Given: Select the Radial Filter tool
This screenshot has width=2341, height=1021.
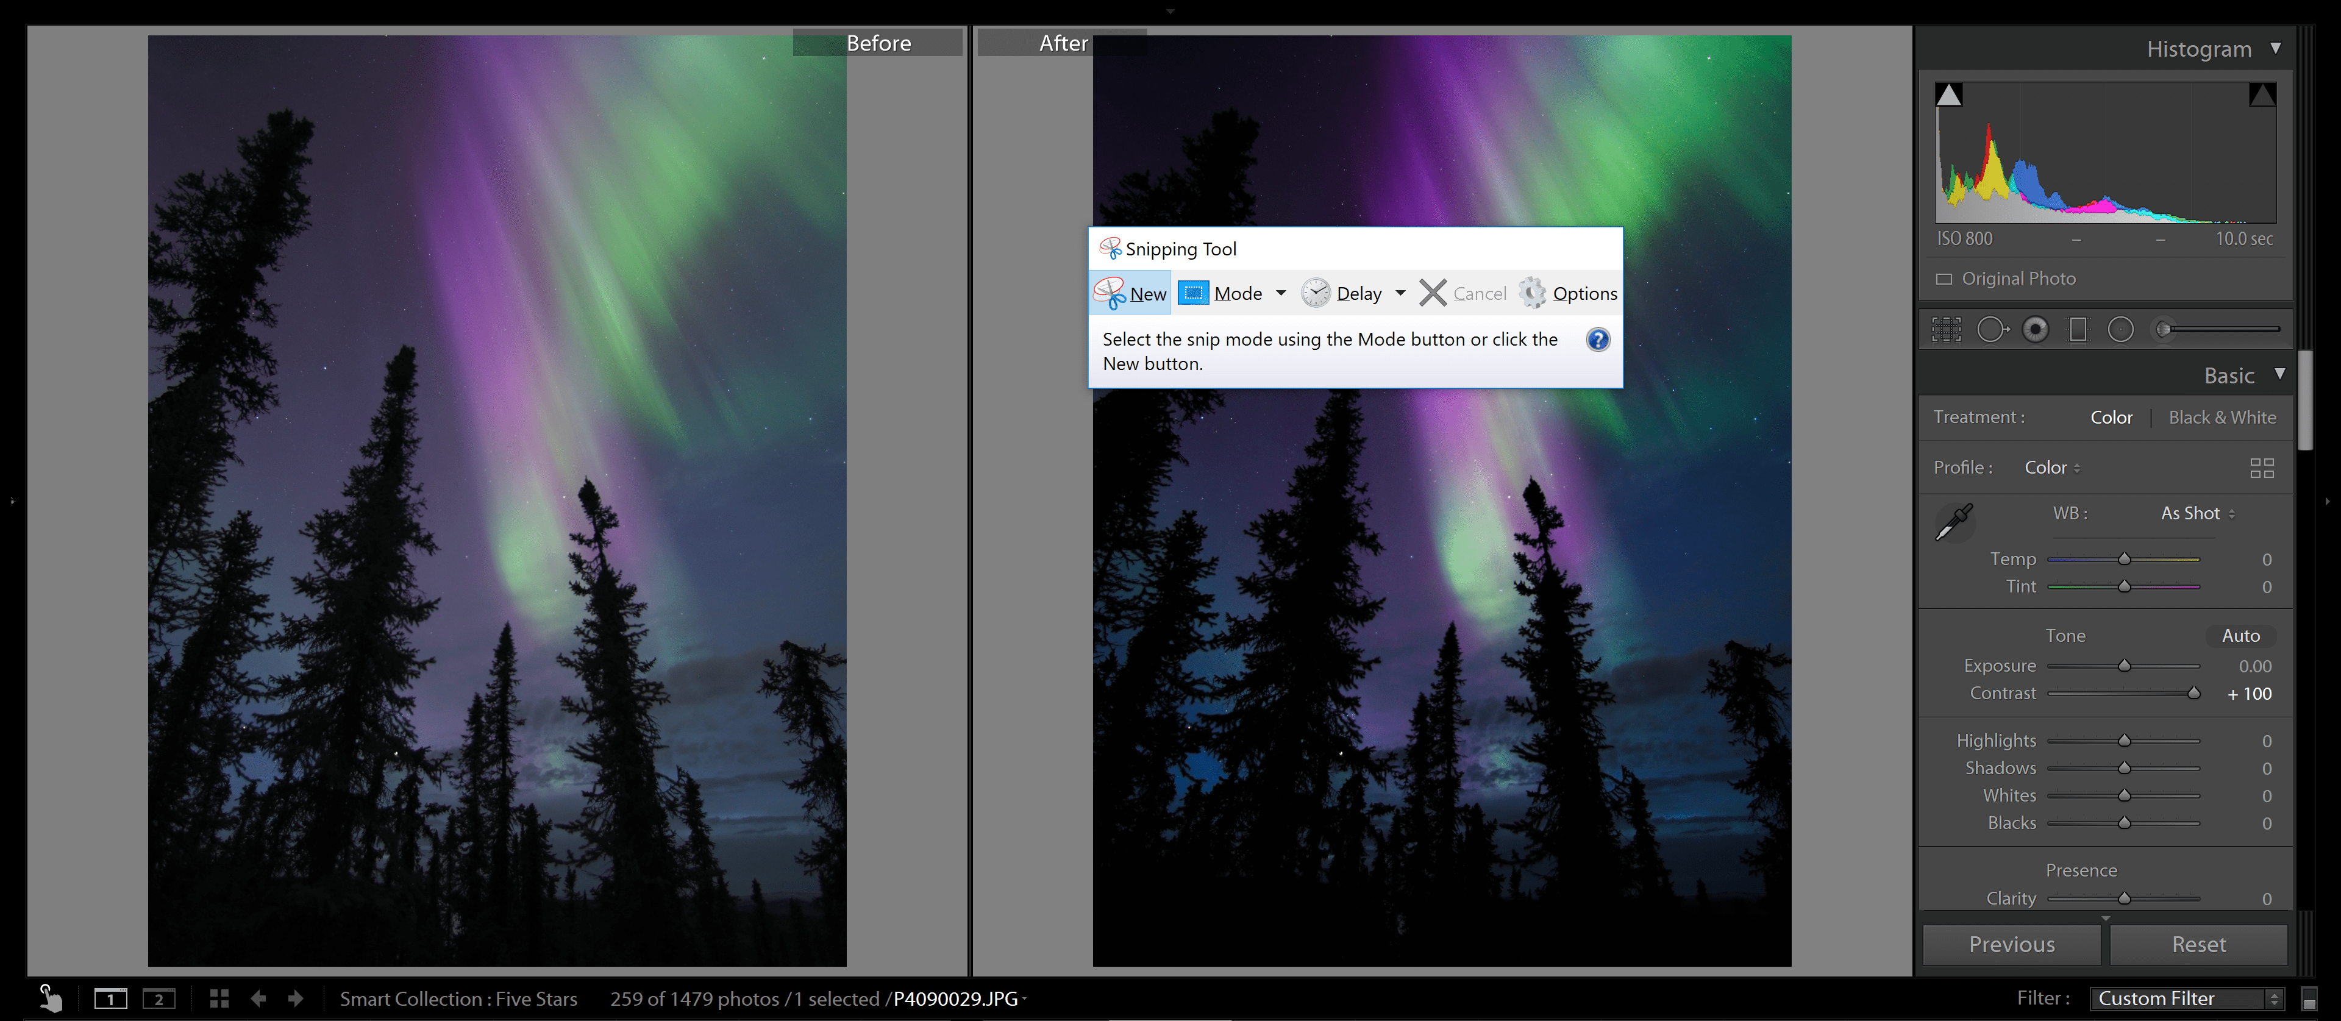Looking at the screenshot, I should tap(2121, 330).
